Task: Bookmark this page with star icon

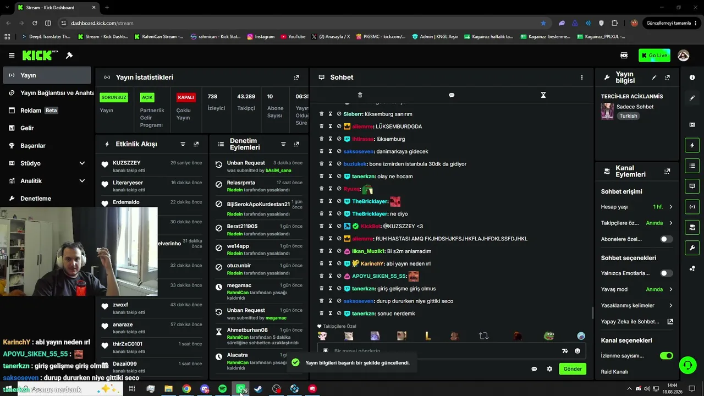Action: coord(543,23)
